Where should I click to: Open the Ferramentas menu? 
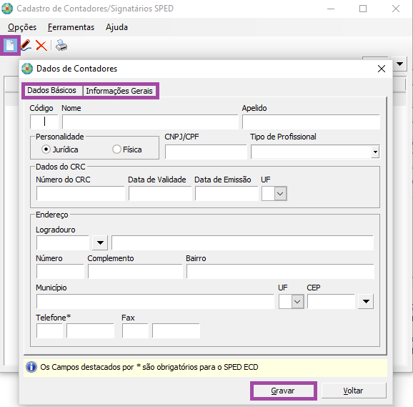pyautogui.click(x=71, y=27)
